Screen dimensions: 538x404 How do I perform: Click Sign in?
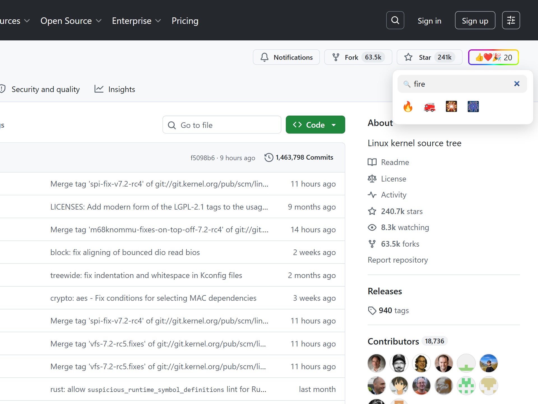[x=429, y=21]
